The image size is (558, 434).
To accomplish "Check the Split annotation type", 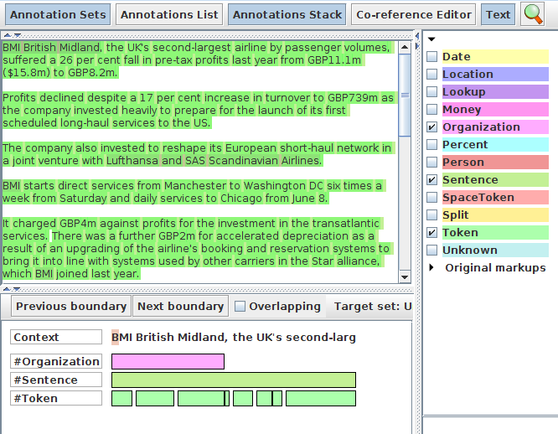I will coord(432,214).
